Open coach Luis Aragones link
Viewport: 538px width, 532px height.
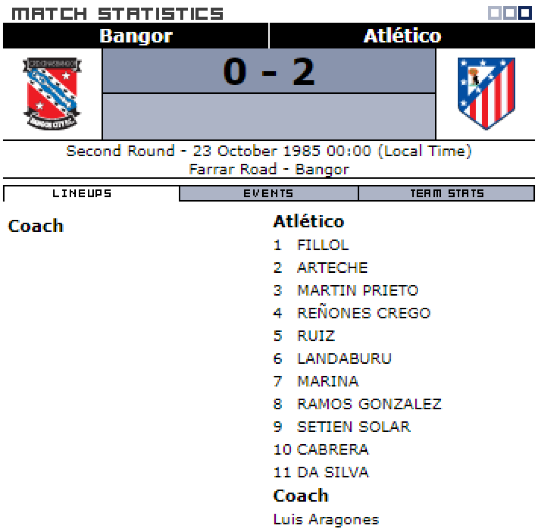tap(326, 519)
